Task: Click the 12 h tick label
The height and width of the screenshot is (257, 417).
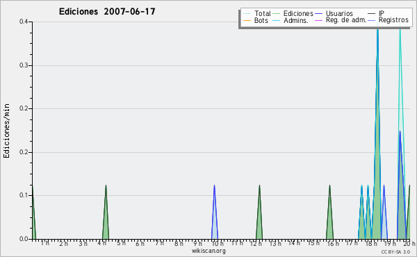Action: click(256, 243)
